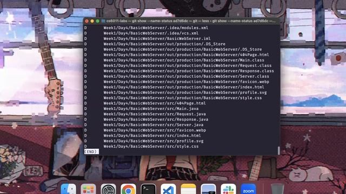Open Zoom from the Dock
This screenshot has width=346, height=194.
point(248,189)
